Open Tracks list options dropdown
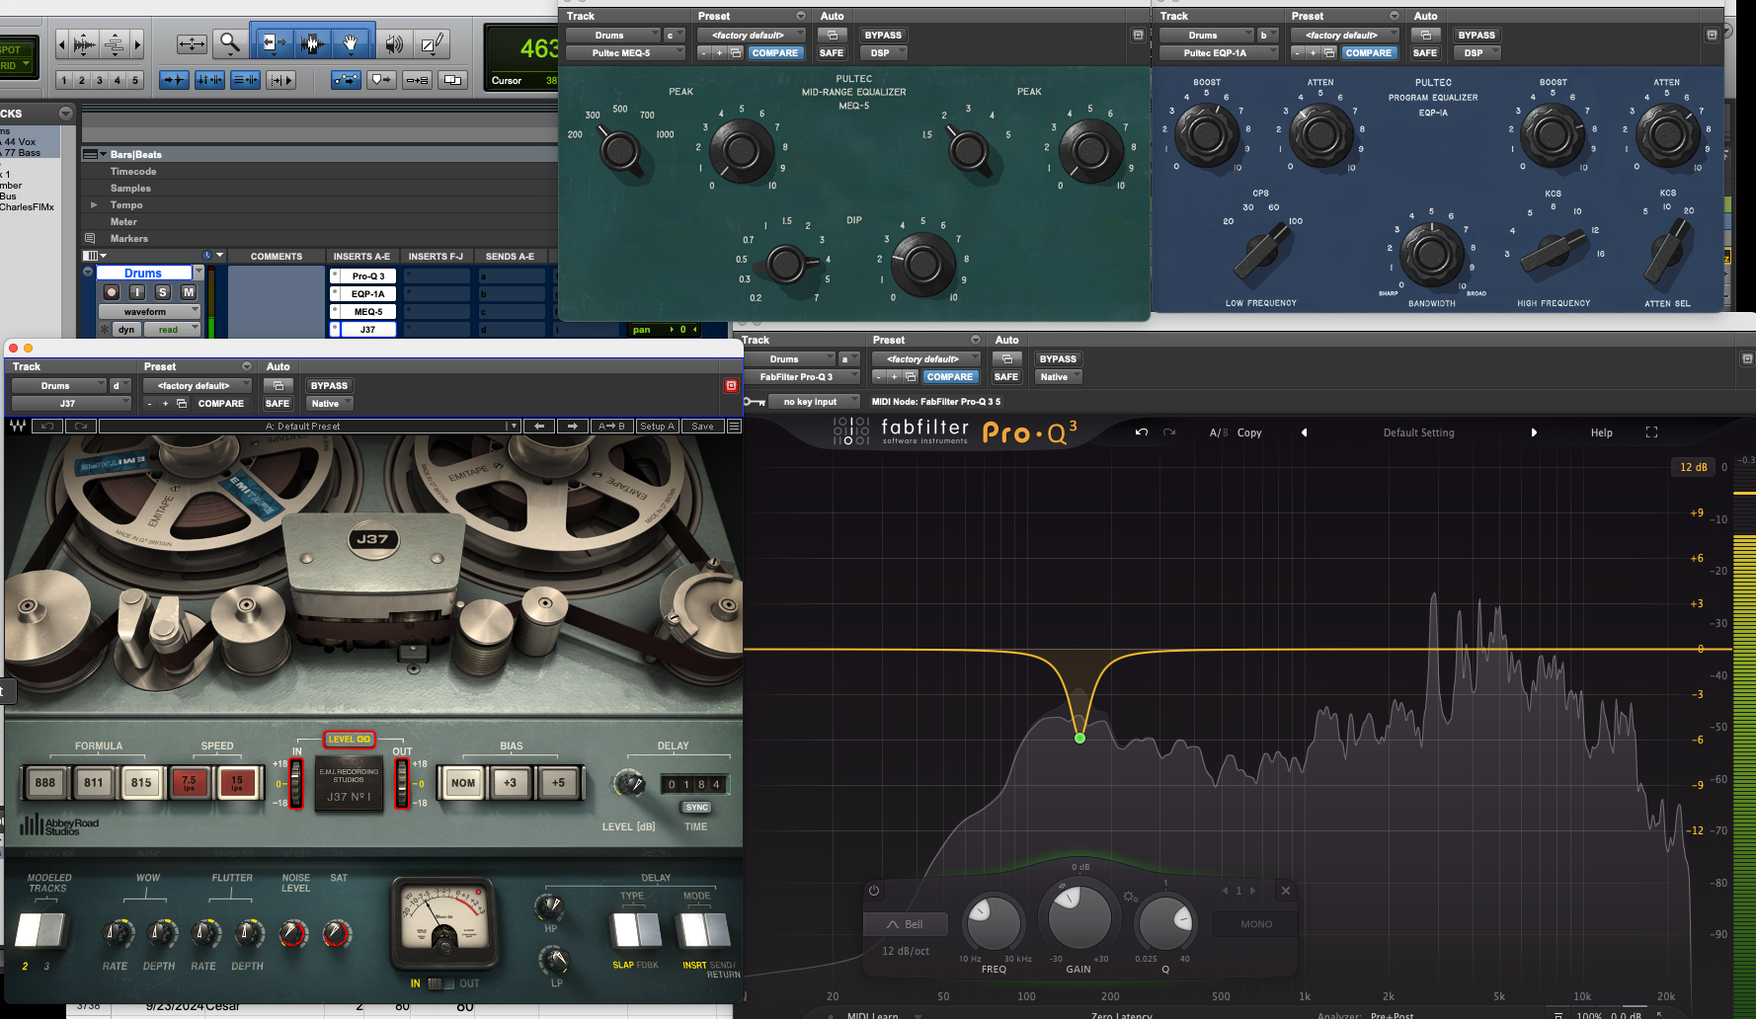Viewport: 1756px width, 1019px height. pyautogui.click(x=65, y=114)
